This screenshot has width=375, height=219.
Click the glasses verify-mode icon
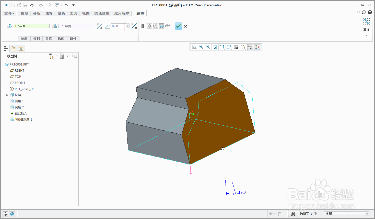tap(168, 26)
